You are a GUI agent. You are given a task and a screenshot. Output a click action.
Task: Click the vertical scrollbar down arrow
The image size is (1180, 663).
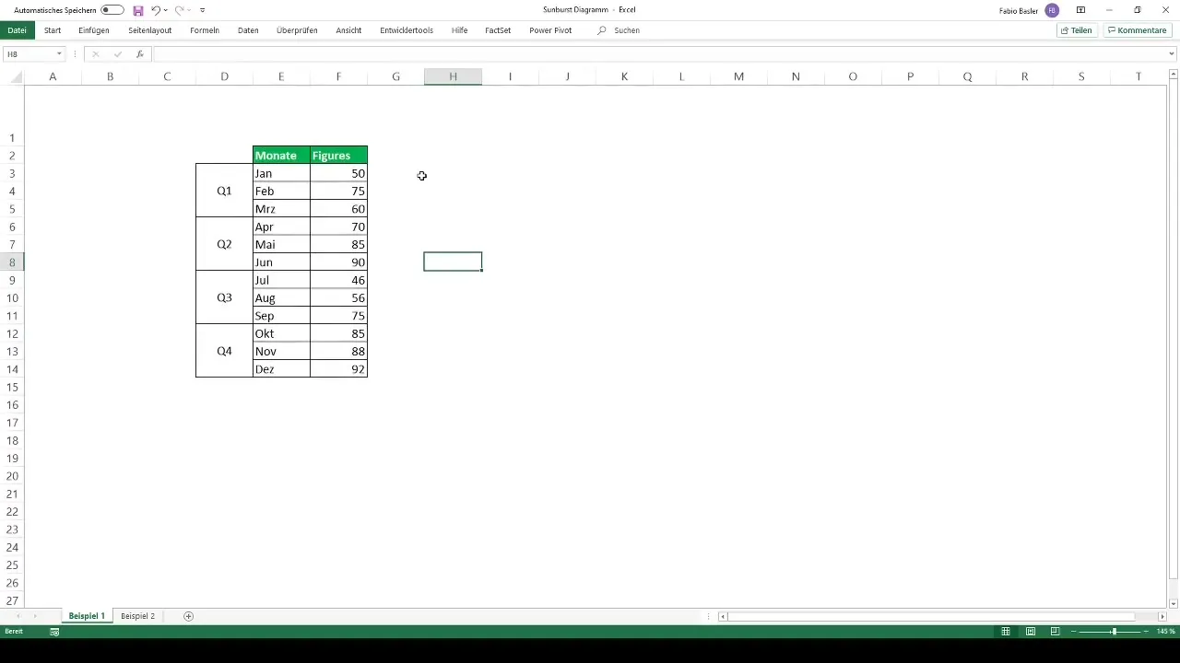click(x=1174, y=603)
